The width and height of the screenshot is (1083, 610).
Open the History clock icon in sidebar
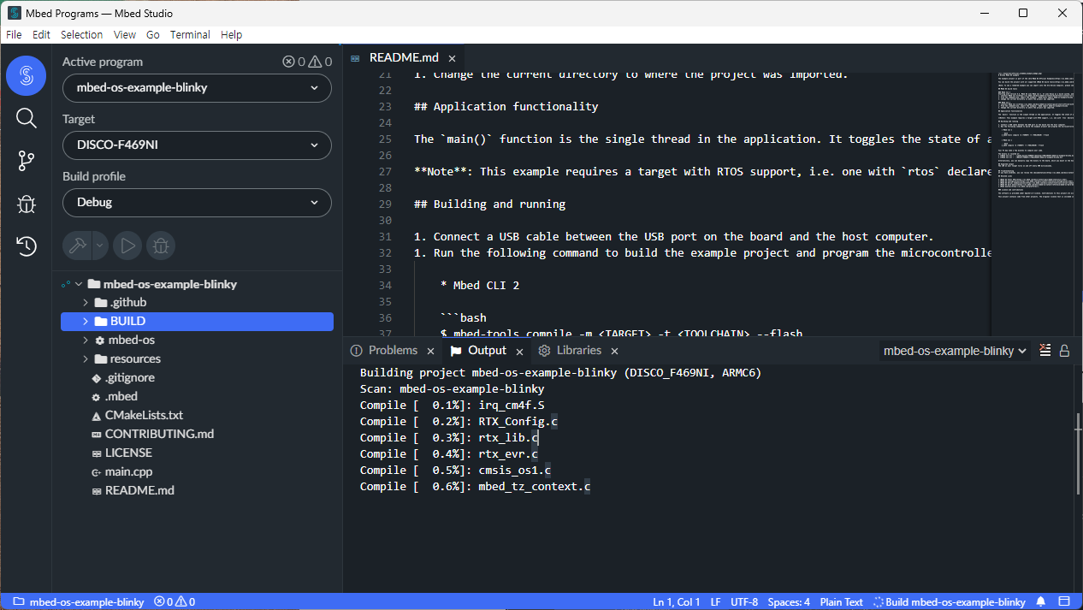coord(26,246)
